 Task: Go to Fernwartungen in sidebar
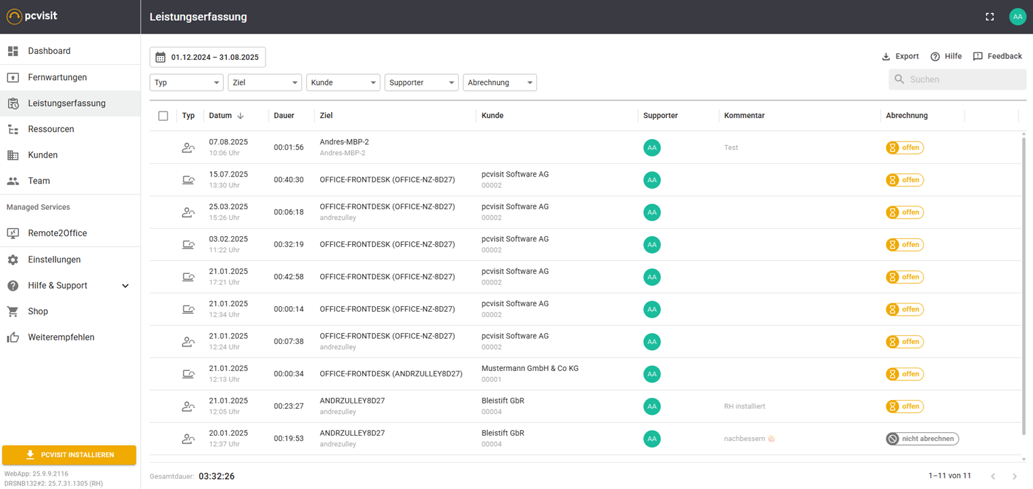pyautogui.click(x=57, y=78)
